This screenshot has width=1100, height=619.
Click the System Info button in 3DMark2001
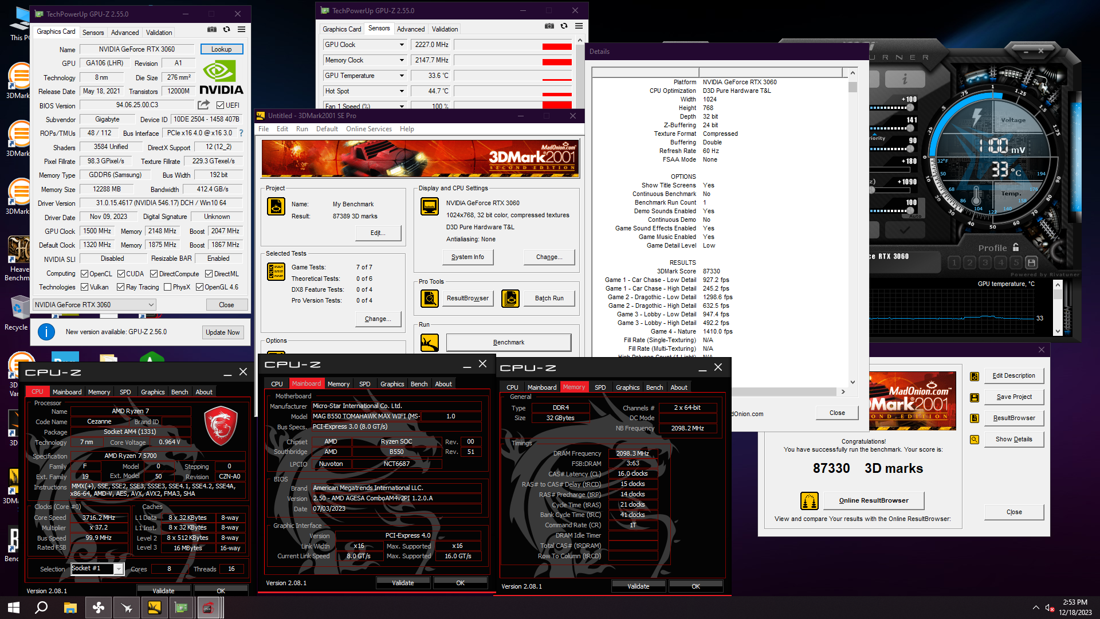467,257
